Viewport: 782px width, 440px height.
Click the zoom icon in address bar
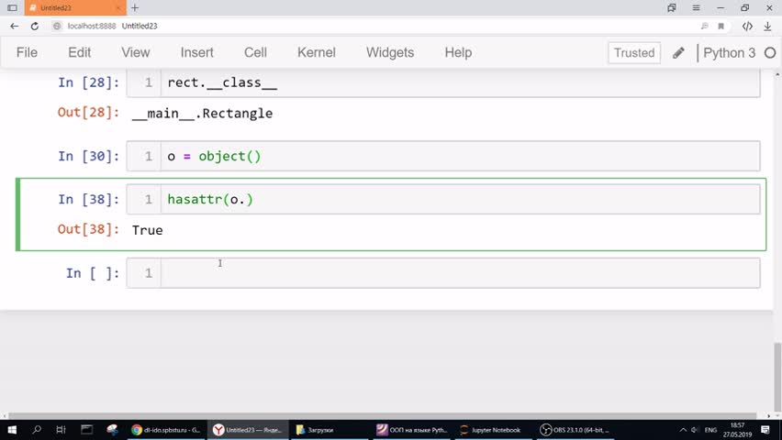pyautogui.click(x=704, y=26)
